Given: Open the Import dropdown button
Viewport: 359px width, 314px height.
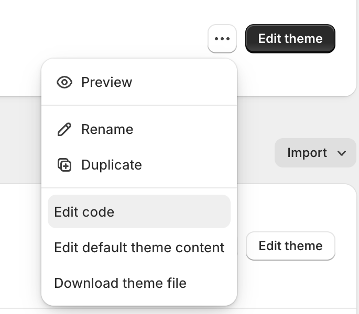Looking at the screenshot, I should click(x=316, y=153).
